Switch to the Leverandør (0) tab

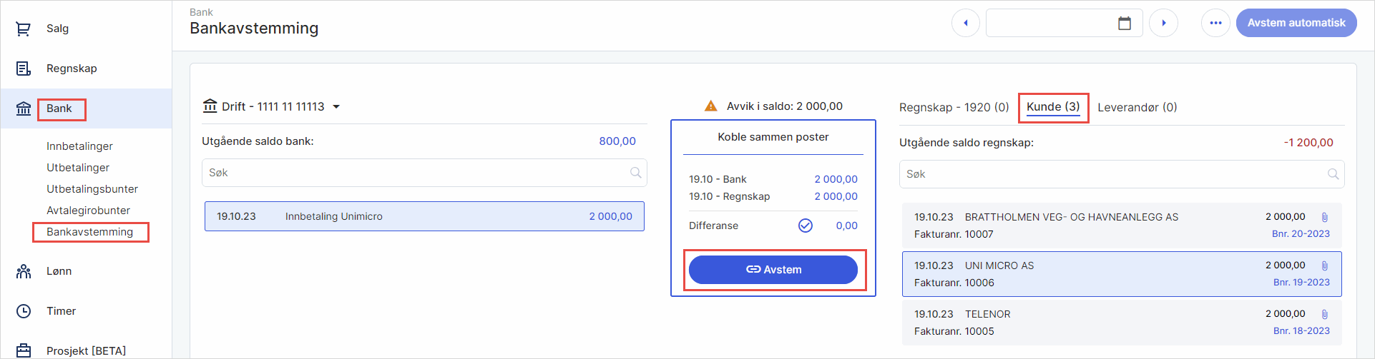[1137, 107]
